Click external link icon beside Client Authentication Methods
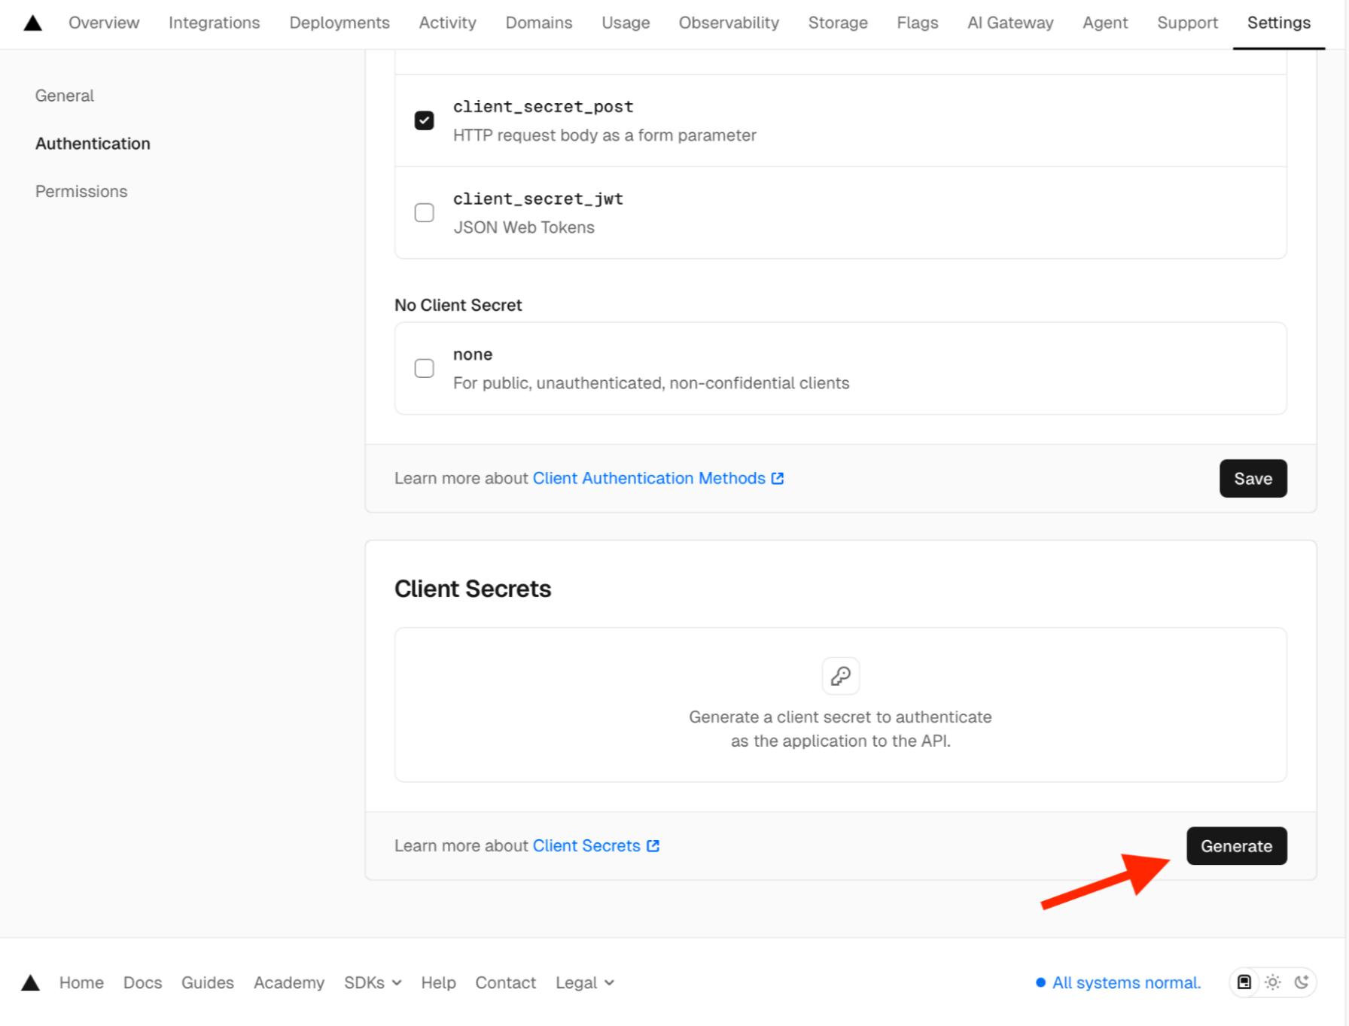 pyautogui.click(x=778, y=478)
